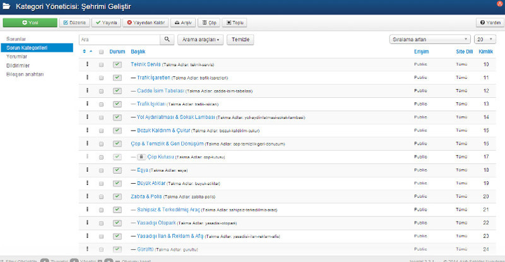The height and width of the screenshot is (262, 505).
Task: Toggle published status of Trafik Işıkları
Action: (x=117, y=104)
